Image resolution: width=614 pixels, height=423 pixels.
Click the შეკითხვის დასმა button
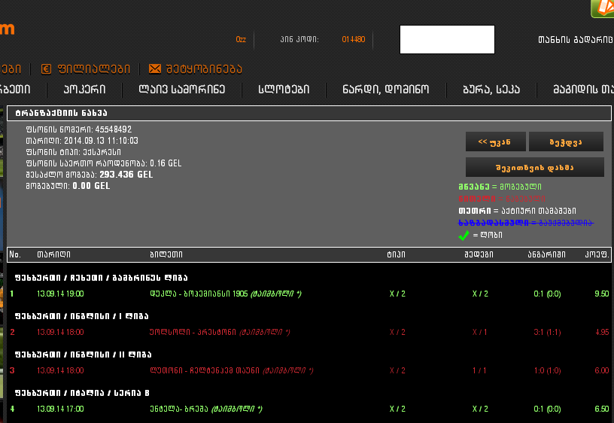click(x=534, y=168)
